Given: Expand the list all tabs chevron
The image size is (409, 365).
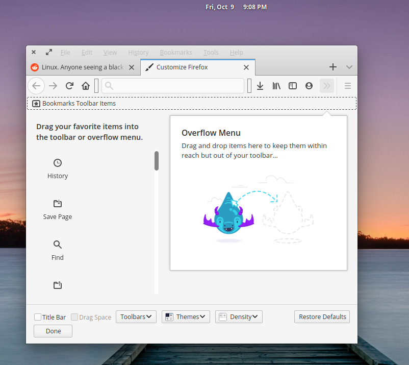Looking at the screenshot, I should point(349,67).
